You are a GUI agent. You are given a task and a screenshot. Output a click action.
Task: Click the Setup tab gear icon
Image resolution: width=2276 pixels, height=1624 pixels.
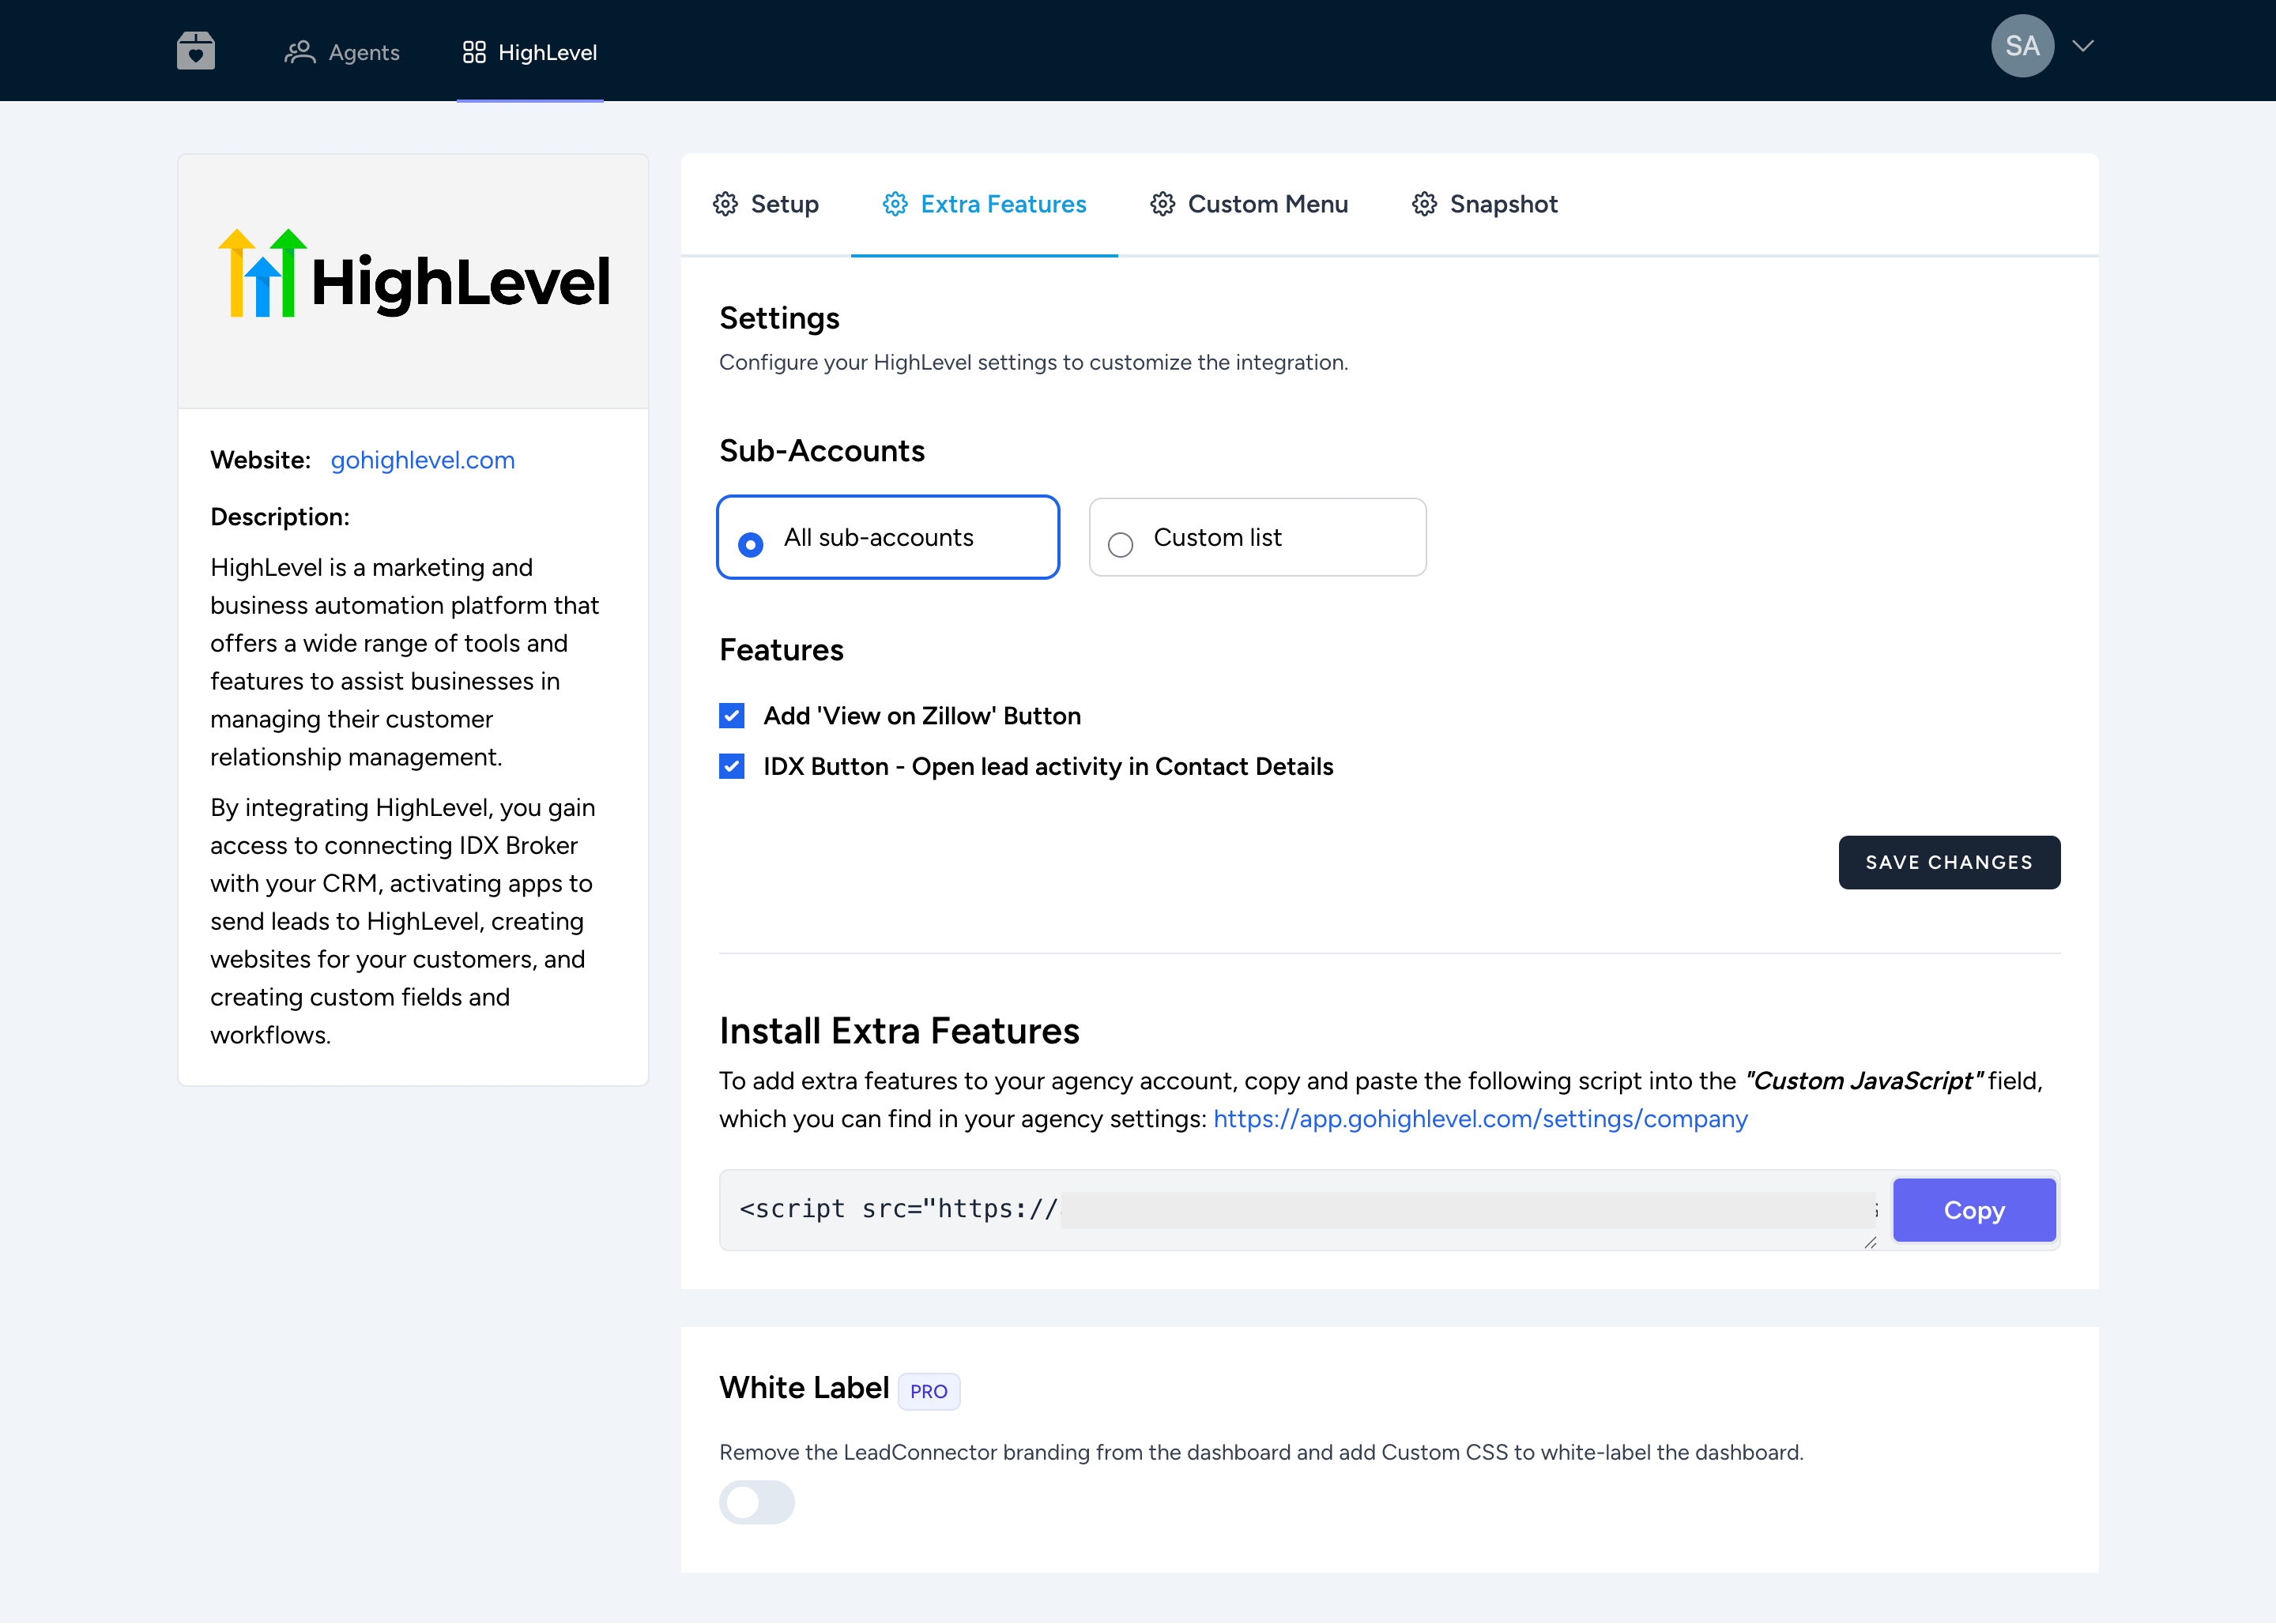tap(725, 204)
